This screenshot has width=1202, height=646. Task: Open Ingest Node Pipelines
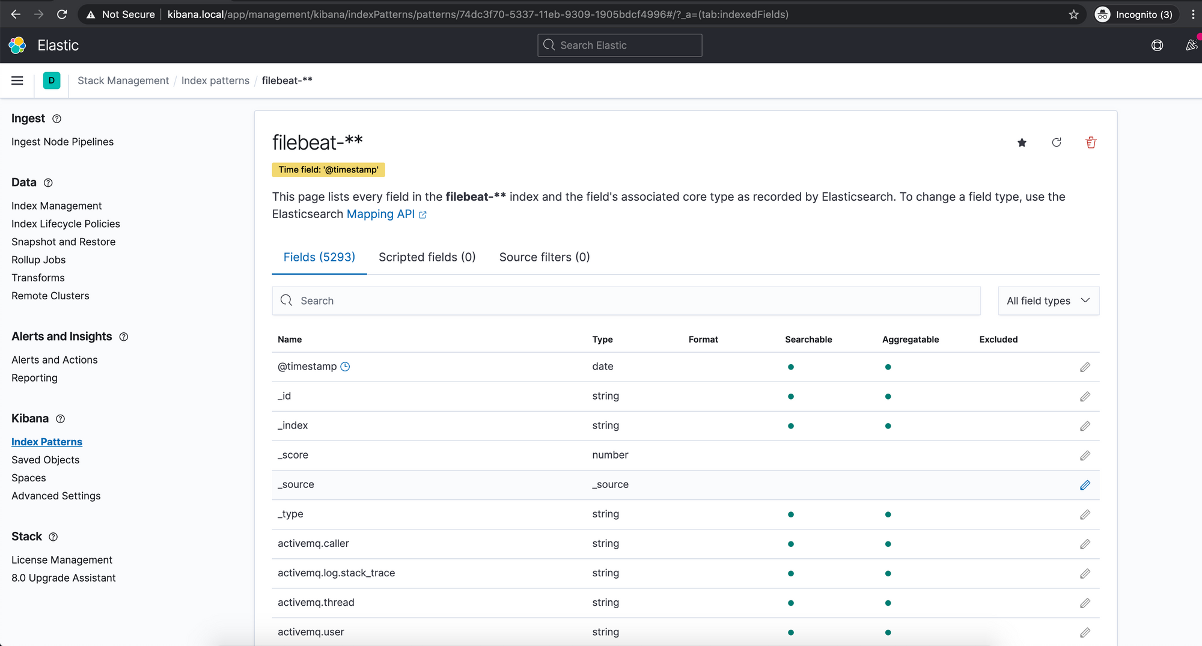pyautogui.click(x=63, y=142)
